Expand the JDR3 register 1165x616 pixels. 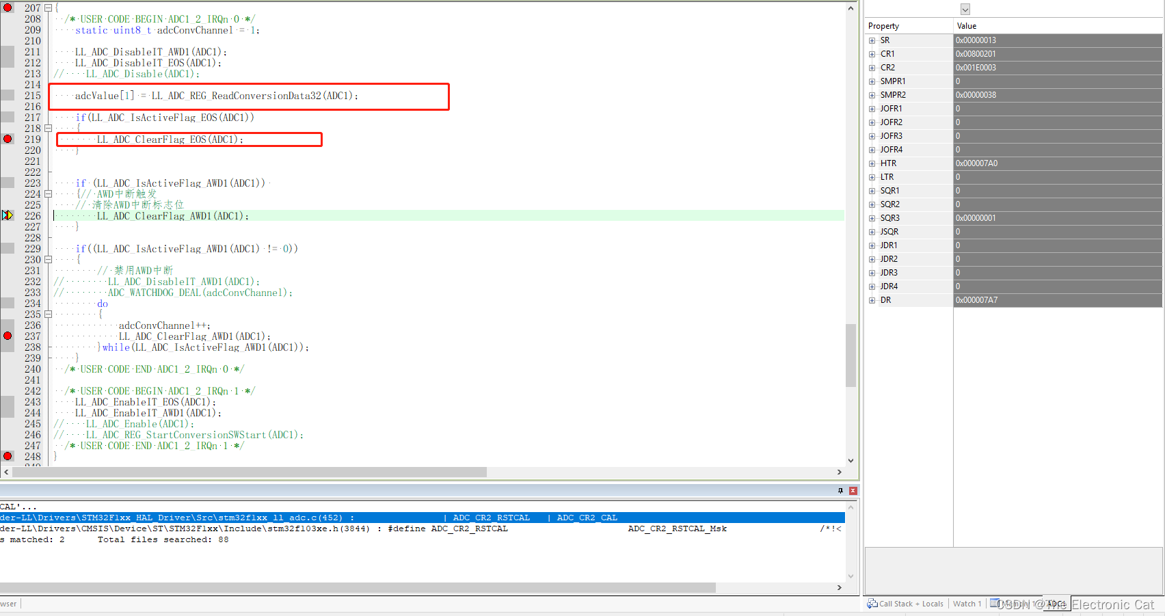click(872, 273)
